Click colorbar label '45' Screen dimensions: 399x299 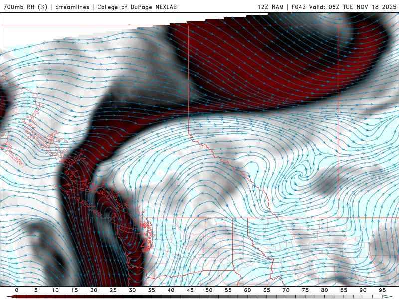(x=190, y=290)
